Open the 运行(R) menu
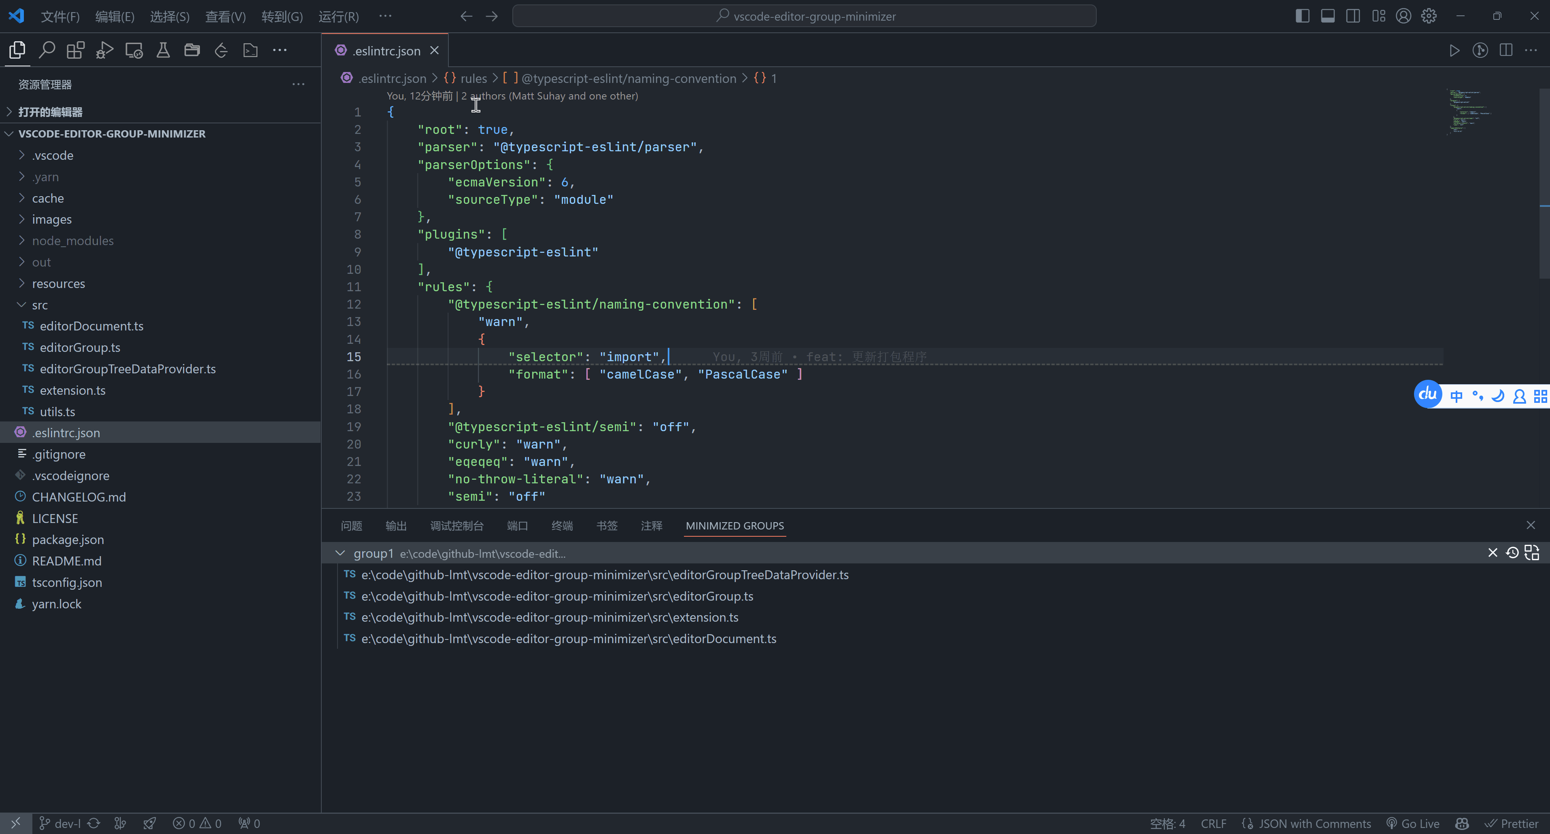Viewport: 1550px width, 834px height. [x=338, y=16]
